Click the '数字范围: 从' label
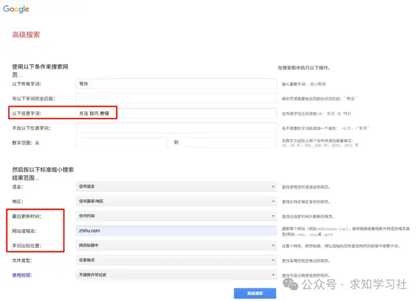 [26, 143]
